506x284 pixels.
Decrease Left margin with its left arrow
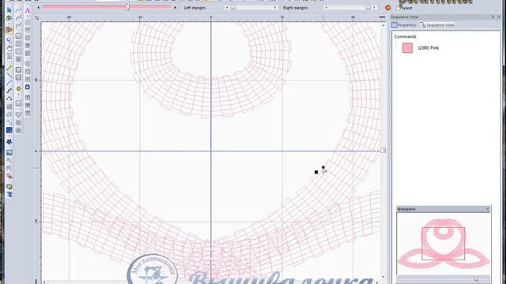227,7
